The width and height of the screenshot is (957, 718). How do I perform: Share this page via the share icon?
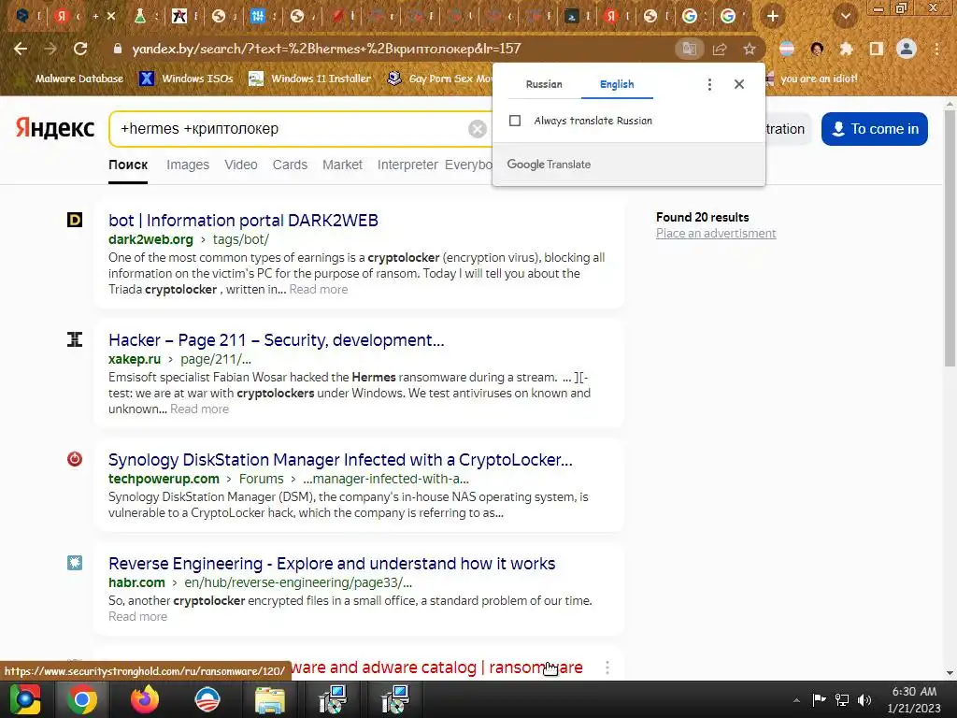coord(720,49)
